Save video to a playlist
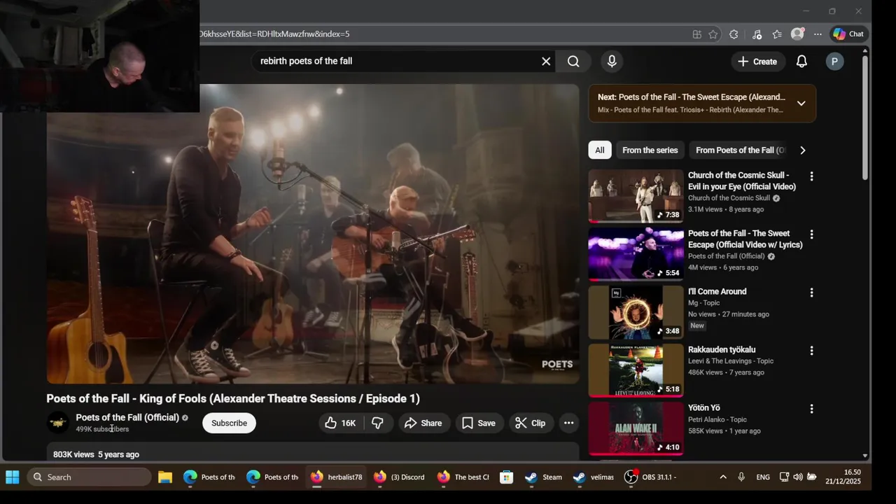The image size is (896, 504). point(478,423)
